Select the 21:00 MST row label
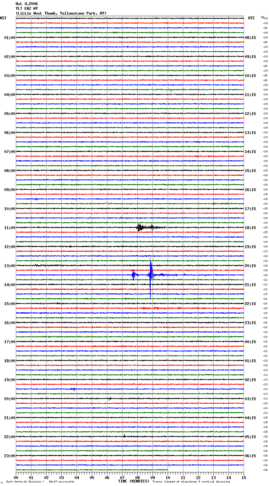Viewport: 269px width, 486px height. (9, 418)
